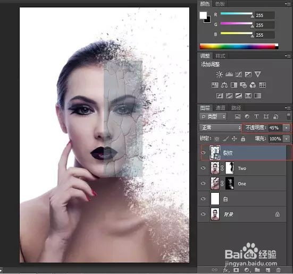Hide the One layer via eye icon

[203, 184]
